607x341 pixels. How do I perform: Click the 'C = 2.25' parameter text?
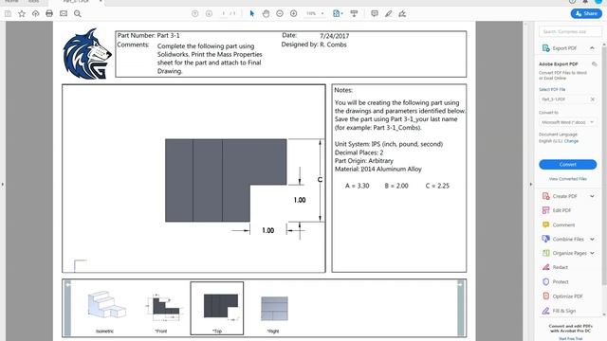[x=437, y=186]
